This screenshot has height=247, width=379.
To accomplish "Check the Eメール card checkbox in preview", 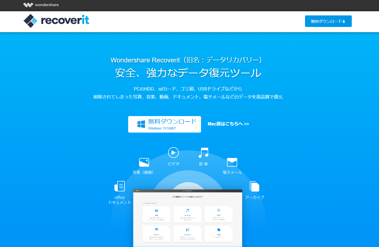I will 169,227.
